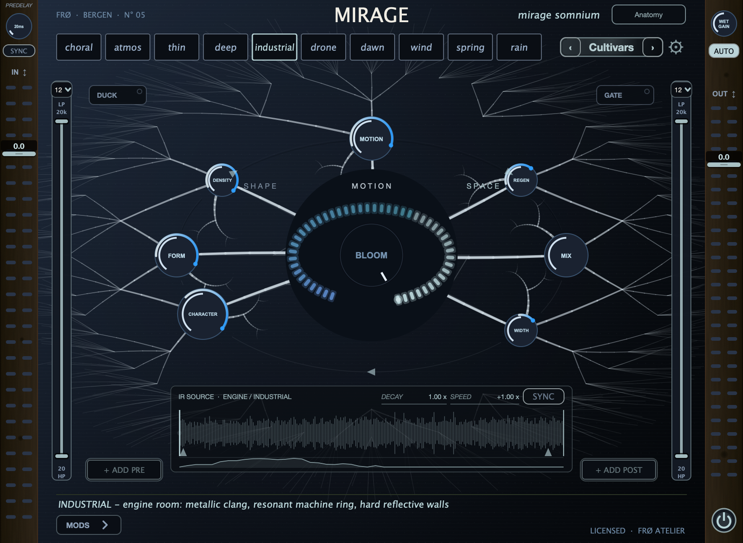Image resolution: width=743 pixels, height=543 pixels.
Task: Click the collapse triangle below the Bloom ring
Action: pos(371,372)
